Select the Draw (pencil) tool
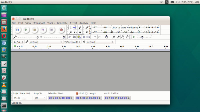The image size is (200, 112). click(80, 28)
